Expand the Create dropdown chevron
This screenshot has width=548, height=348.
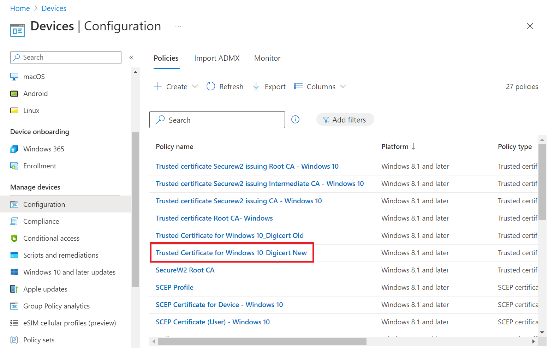coord(195,86)
